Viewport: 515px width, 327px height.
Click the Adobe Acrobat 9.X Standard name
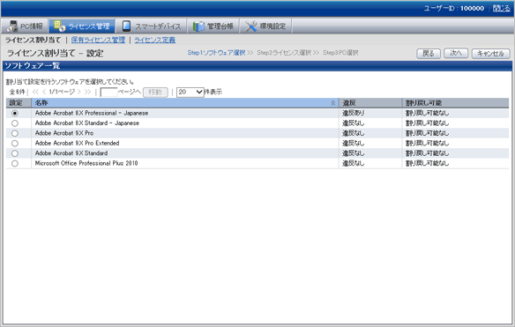pyautogui.click(x=71, y=153)
